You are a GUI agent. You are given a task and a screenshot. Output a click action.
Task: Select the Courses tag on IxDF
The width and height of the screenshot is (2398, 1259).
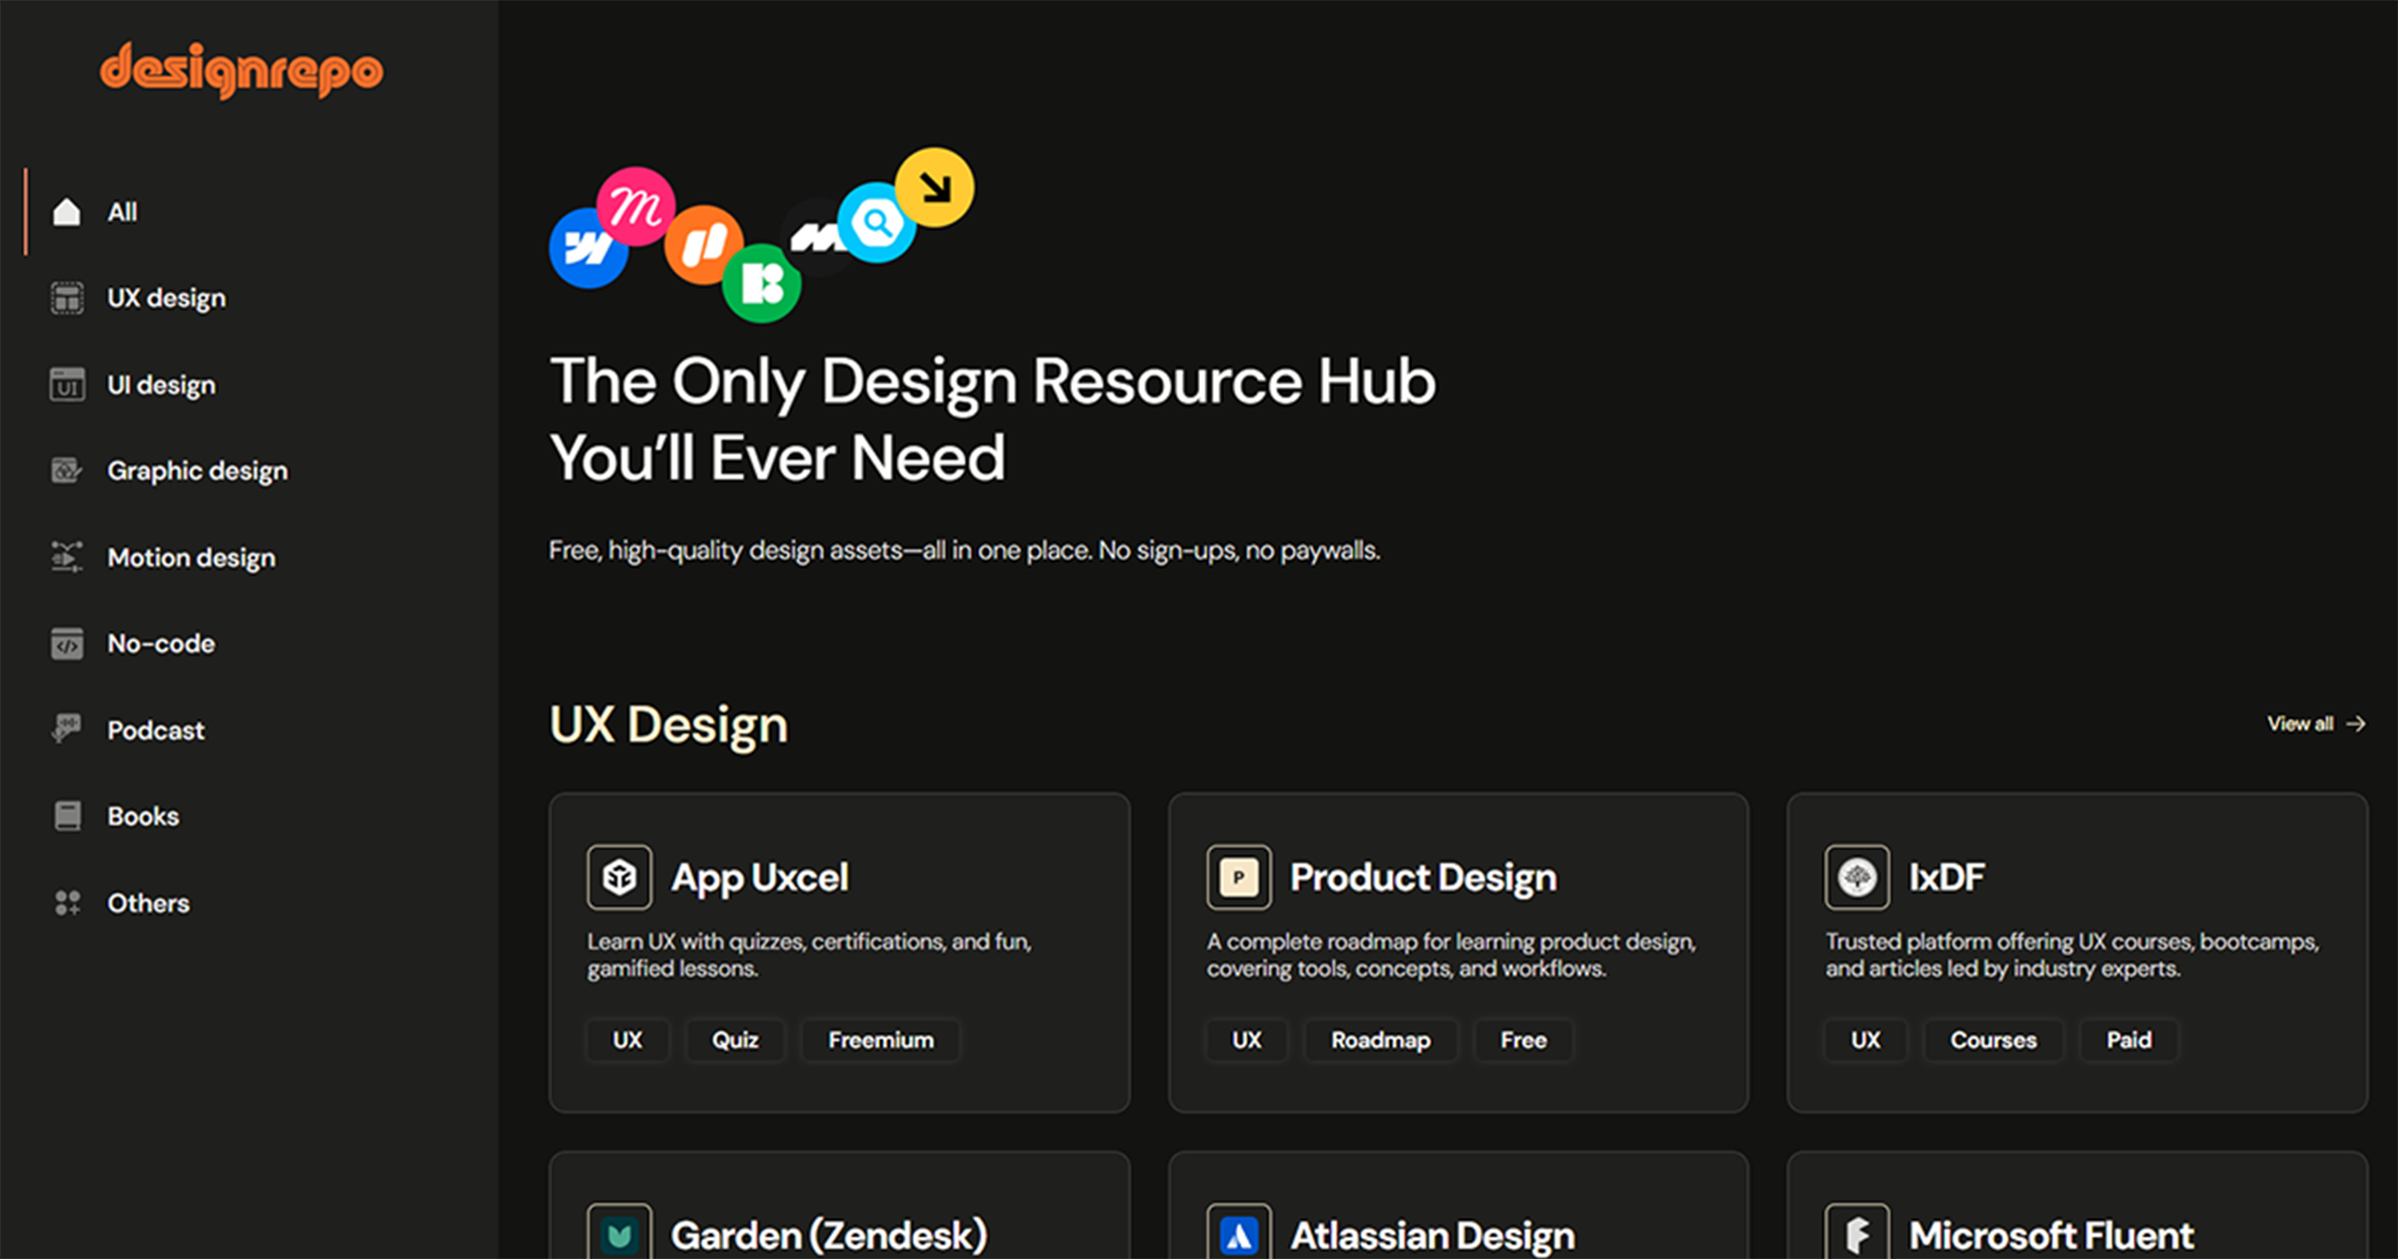1992,1040
